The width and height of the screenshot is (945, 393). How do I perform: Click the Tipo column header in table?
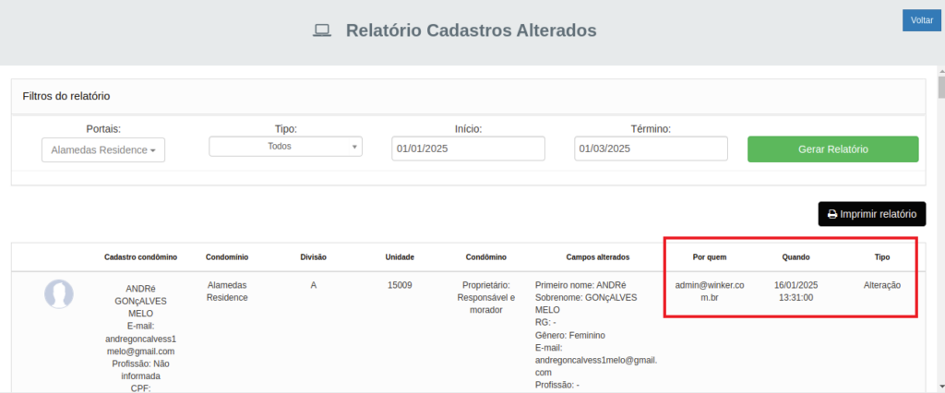(881, 256)
